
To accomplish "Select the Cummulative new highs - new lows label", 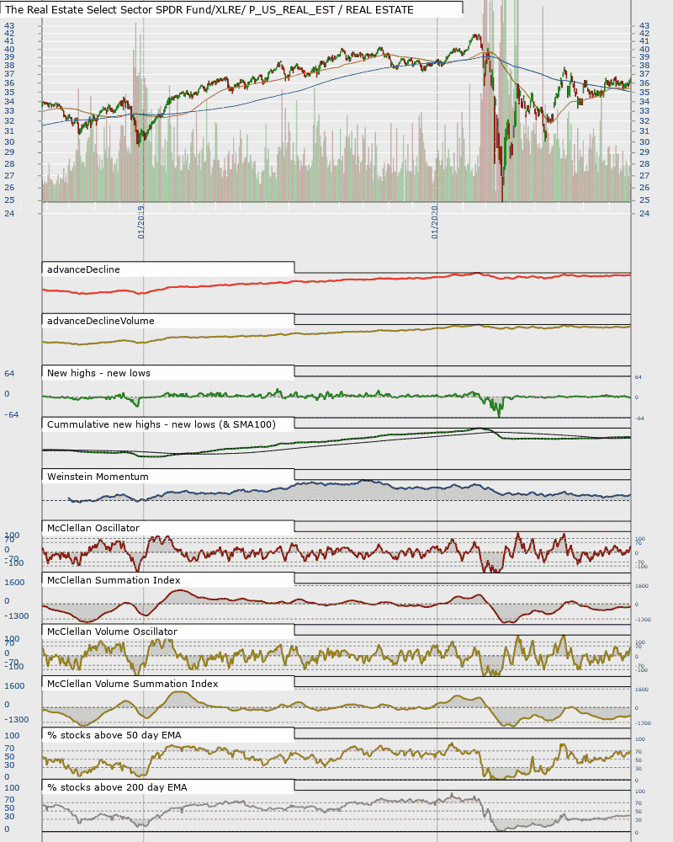I will tap(161, 424).
